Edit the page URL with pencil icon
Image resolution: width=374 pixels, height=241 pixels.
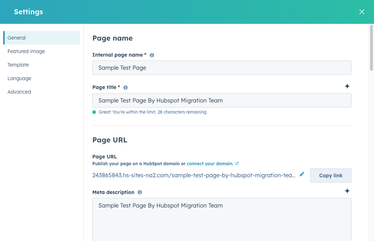pyautogui.click(x=302, y=174)
